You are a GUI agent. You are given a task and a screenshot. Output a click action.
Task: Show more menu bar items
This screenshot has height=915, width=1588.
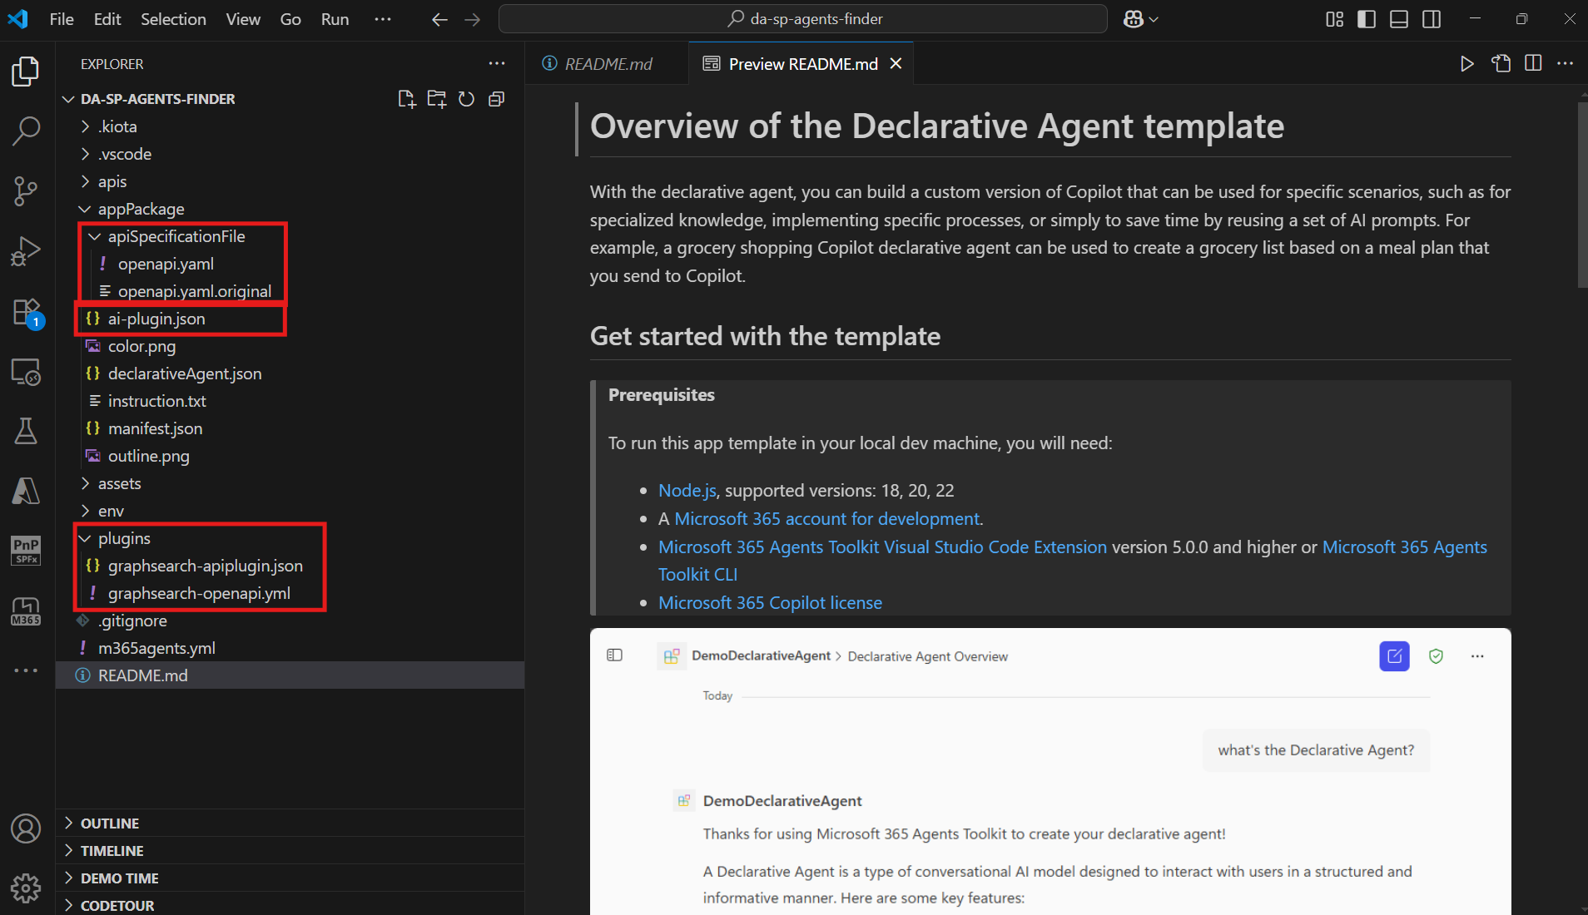click(383, 19)
